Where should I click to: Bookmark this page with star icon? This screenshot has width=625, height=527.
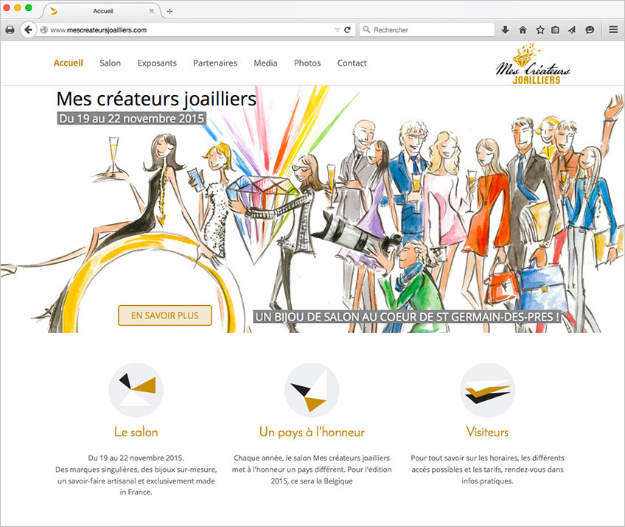point(540,30)
